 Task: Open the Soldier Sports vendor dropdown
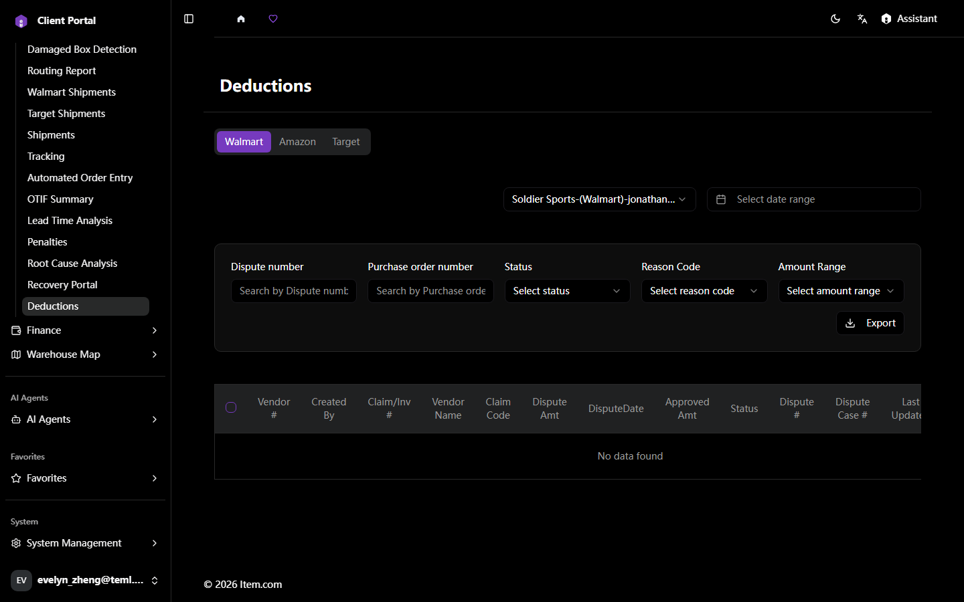[600, 199]
